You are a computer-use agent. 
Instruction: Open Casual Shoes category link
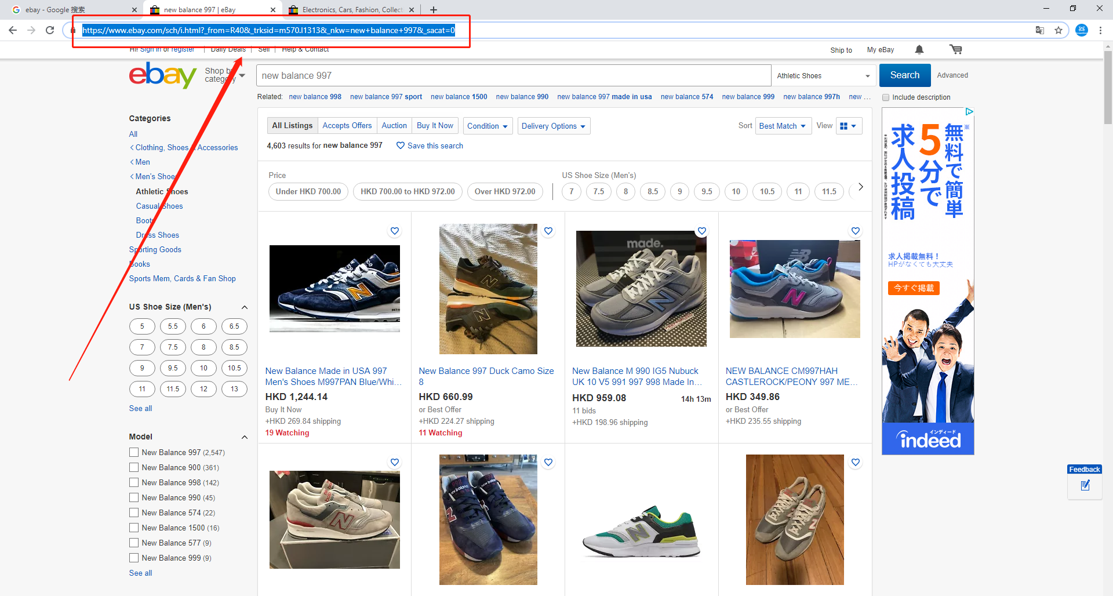tap(159, 206)
